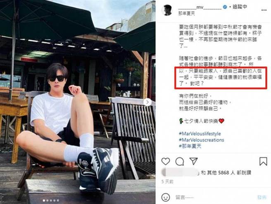Open the #那年夏天 hashtag link

coord(190,146)
